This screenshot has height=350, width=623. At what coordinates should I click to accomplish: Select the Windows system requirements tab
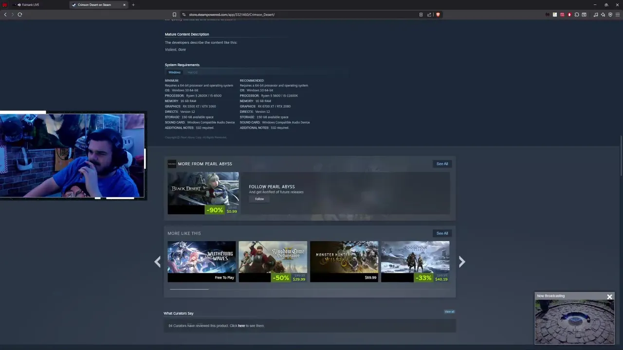pos(174,72)
